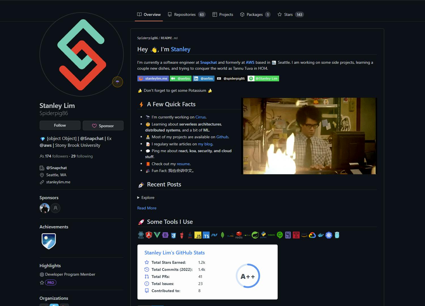View the 29 following list
Viewport: 425px width, 306px height.
pyautogui.click(x=82, y=156)
